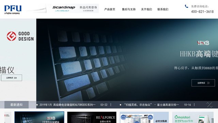Click the 10-16 news date

point(187,105)
